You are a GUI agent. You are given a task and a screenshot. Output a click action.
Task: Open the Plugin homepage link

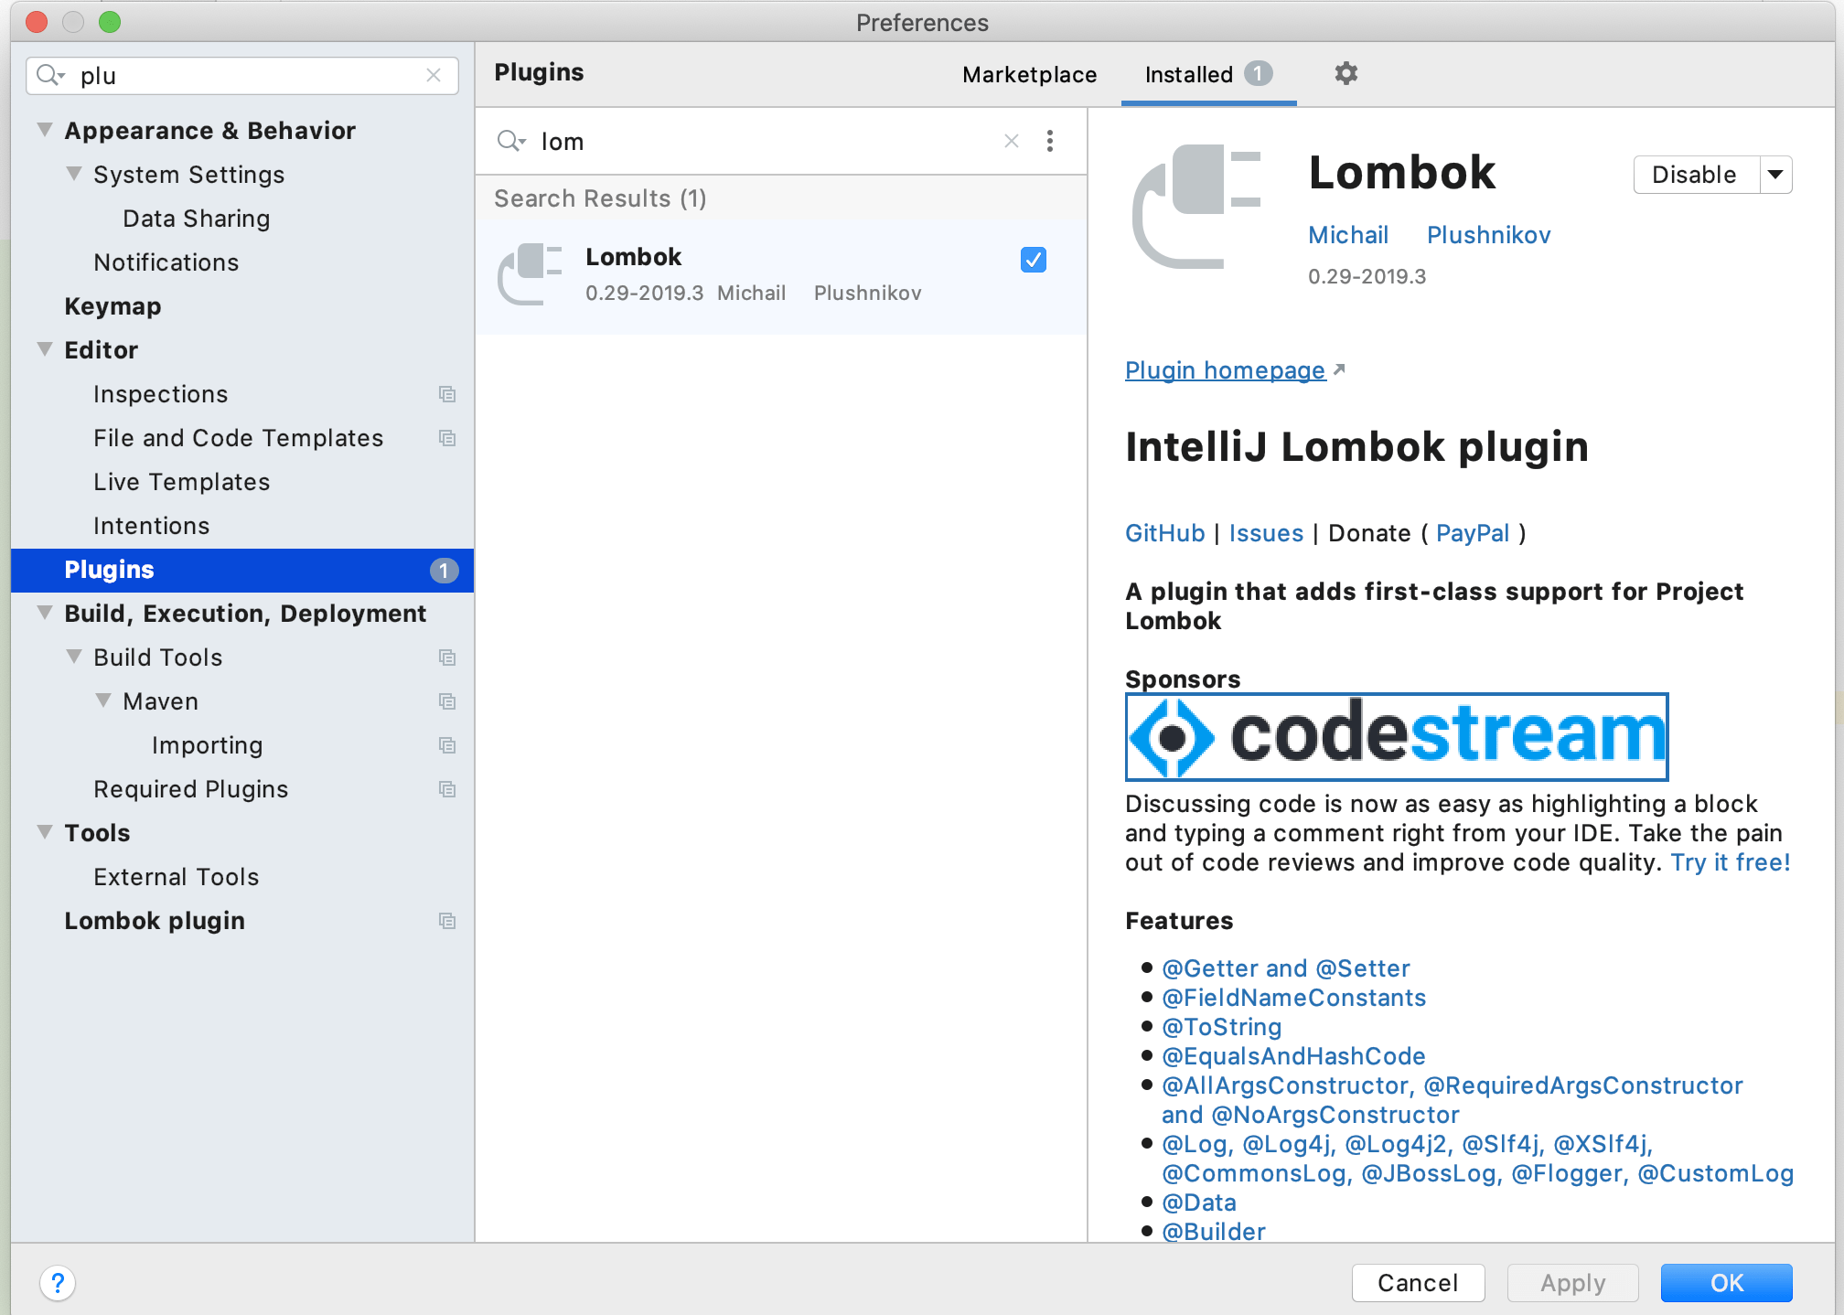point(1225,369)
